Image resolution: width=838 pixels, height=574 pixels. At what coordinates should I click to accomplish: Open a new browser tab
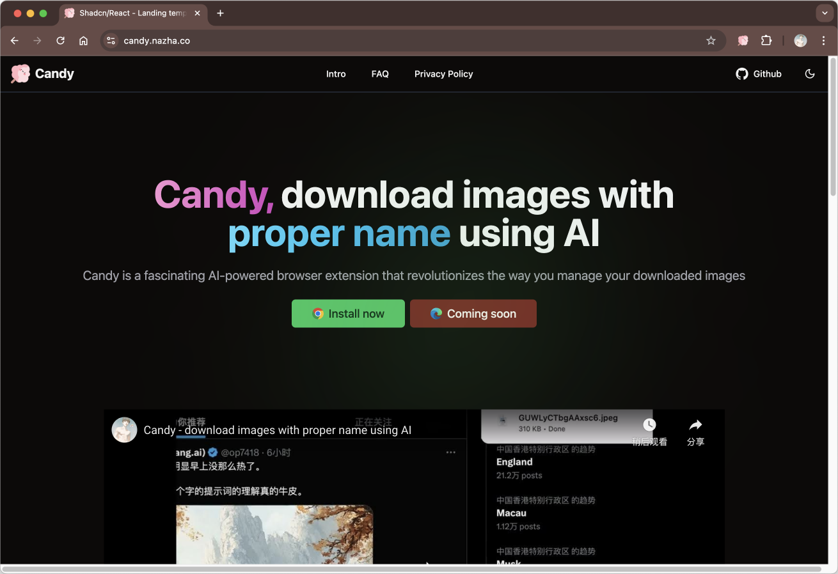(220, 13)
